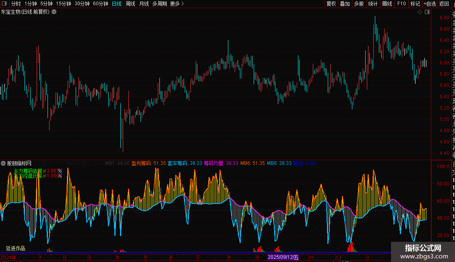
Task: Open the 多股 multi-stock view
Action: [359, 4]
